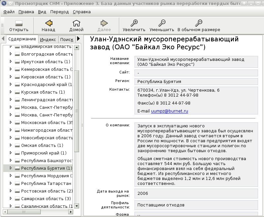Expand the Волгоградская область tree node
Screen dimensions: 264x217
[11, 54]
